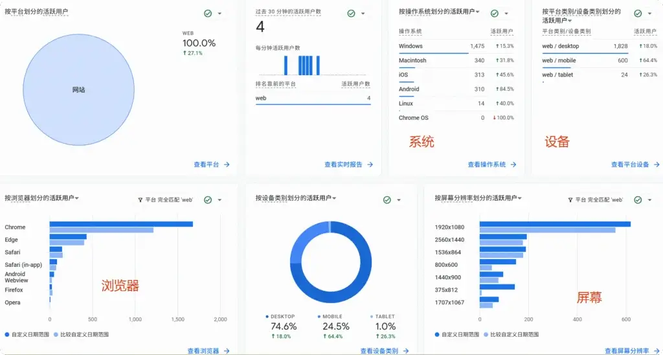Click the 1920x1080 dark blue bar
The height and width of the screenshot is (355, 663).
coord(555,224)
